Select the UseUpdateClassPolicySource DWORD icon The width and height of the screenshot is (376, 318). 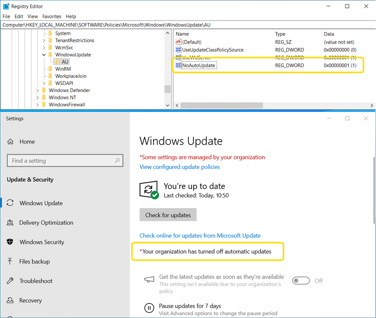click(178, 50)
